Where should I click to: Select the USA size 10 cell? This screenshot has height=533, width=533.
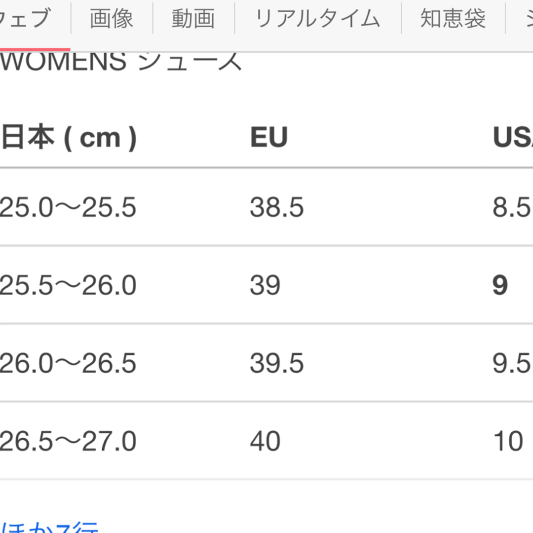tap(508, 441)
